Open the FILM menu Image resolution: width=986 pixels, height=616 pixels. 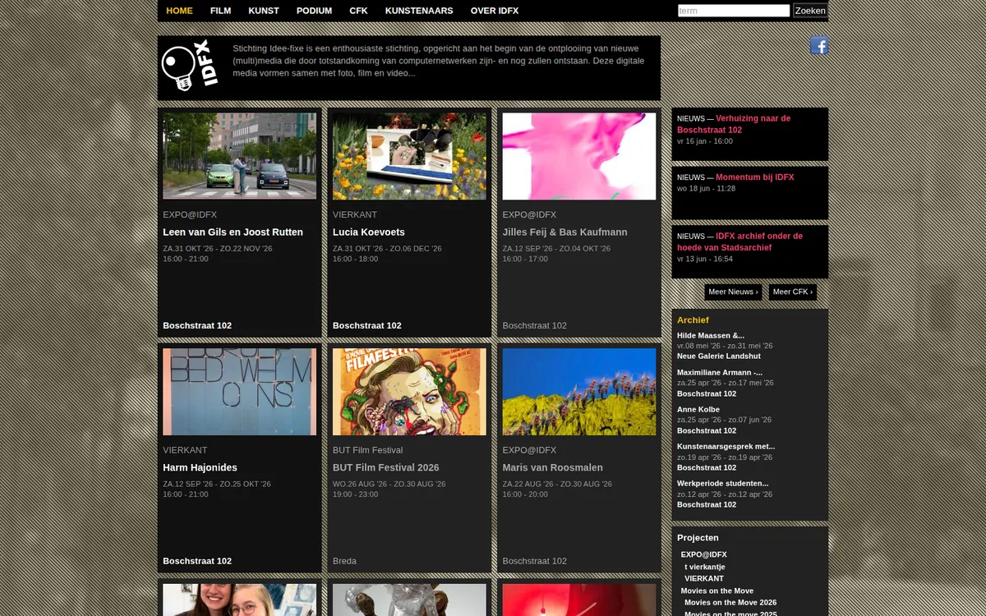pos(220,11)
